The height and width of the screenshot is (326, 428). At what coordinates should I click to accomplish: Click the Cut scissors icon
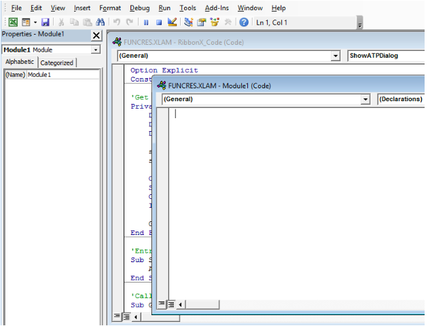pyautogui.click(x=61, y=22)
